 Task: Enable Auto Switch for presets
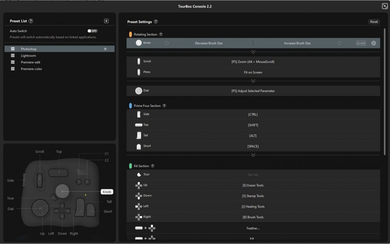[x=92, y=31]
